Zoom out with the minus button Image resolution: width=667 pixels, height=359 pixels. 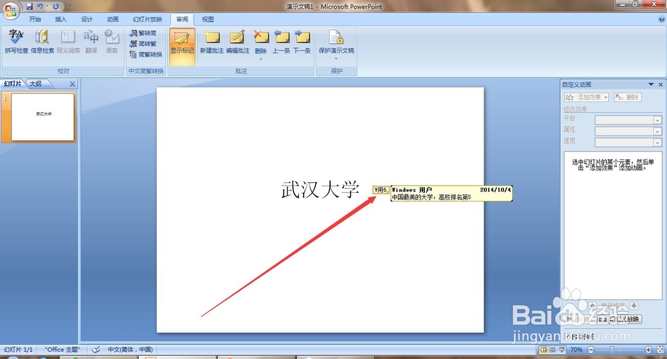click(x=591, y=350)
